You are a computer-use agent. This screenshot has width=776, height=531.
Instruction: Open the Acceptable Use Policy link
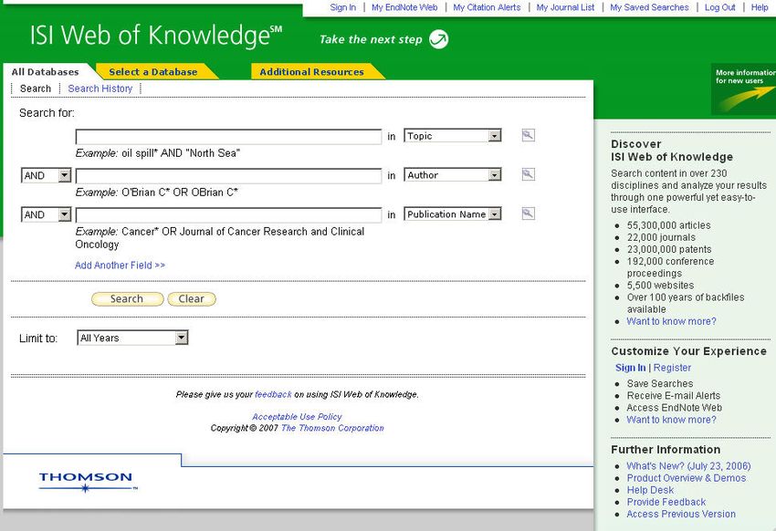coord(297,417)
